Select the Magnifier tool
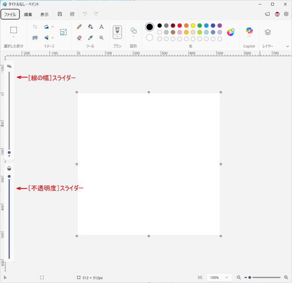Image resolution: width=292 pixels, height=283 pixels. click(101, 38)
